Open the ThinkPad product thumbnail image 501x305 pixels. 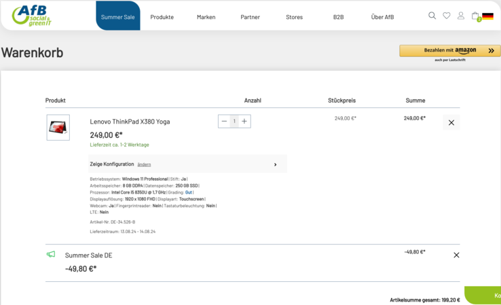click(58, 127)
